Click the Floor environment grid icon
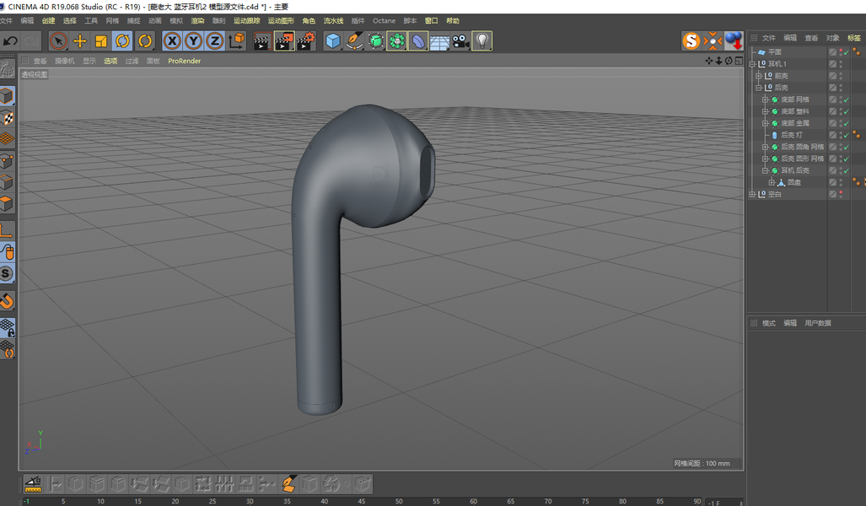The height and width of the screenshot is (506, 866). (x=439, y=40)
